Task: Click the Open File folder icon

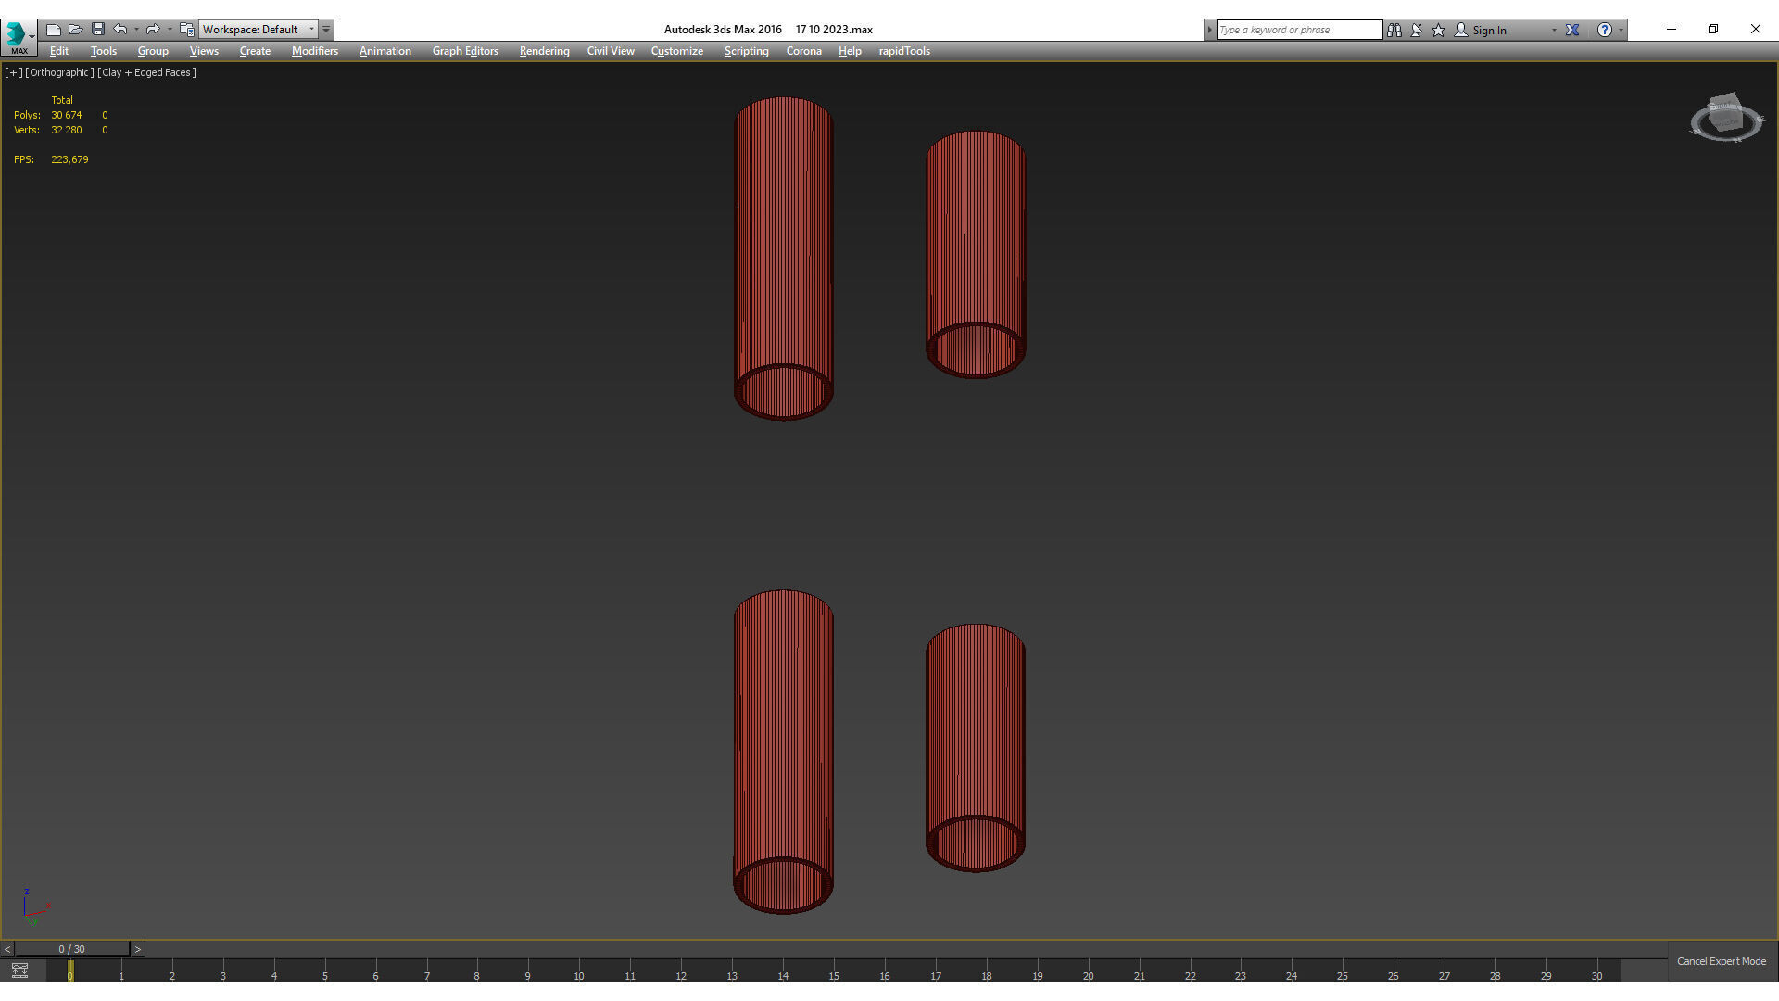Action: coord(76,30)
